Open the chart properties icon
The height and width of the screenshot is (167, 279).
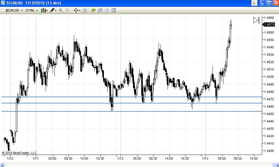[x=114, y=10]
